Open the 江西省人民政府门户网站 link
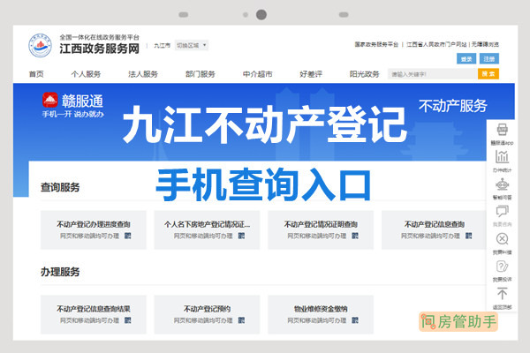Screen dimensions: 530x353 (x=436, y=44)
